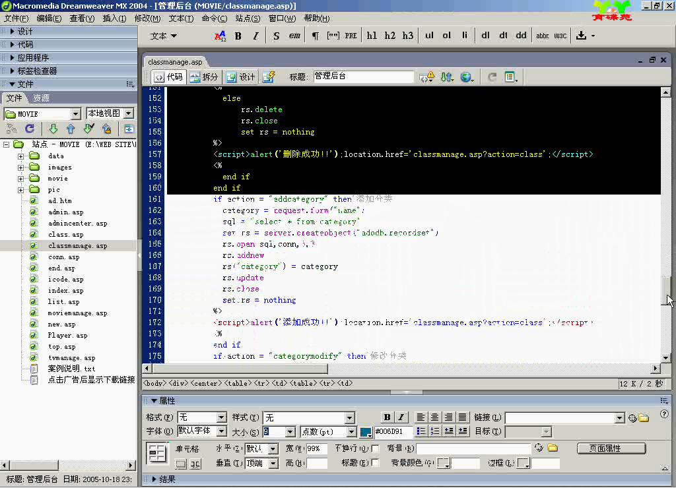Insert a Heading 1 with h1
The height and width of the screenshot is (488, 676).
coord(372,36)
